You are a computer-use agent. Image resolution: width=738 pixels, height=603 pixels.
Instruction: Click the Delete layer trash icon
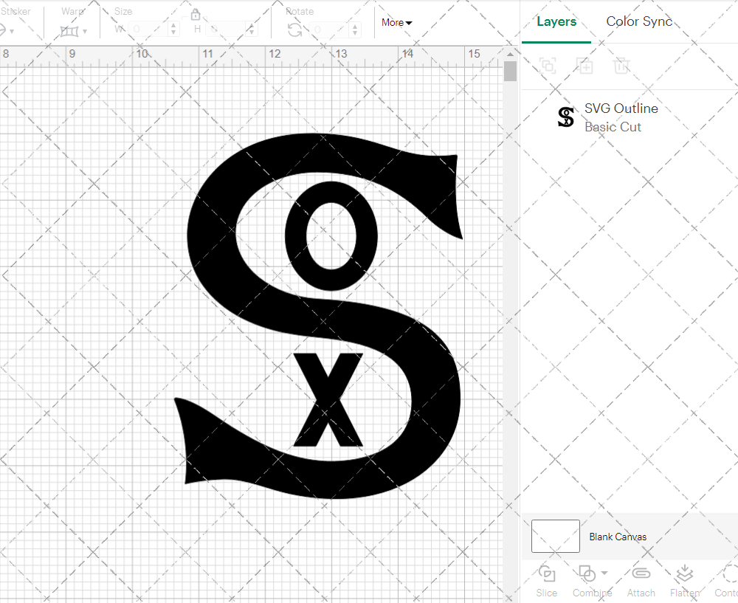621,66
